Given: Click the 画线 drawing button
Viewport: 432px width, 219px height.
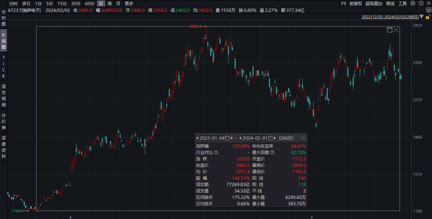Looking at the screenshot, I should (x=390, y=4).
